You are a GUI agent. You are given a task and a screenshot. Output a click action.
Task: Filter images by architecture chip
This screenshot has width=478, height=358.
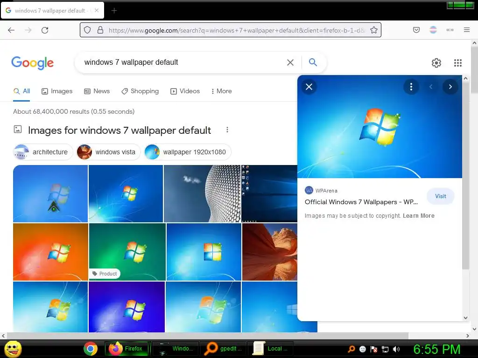43,152
